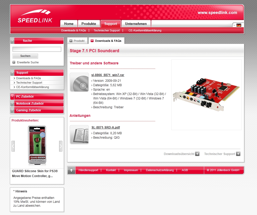The image size is (257, 215).
Task: Select the Downloads & FAQs content tab
Action: coord(106,41)
